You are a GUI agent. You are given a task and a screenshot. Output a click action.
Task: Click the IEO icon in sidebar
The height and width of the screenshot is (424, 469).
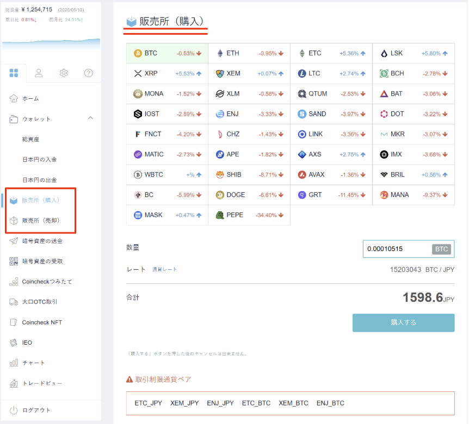coord(14,343)
